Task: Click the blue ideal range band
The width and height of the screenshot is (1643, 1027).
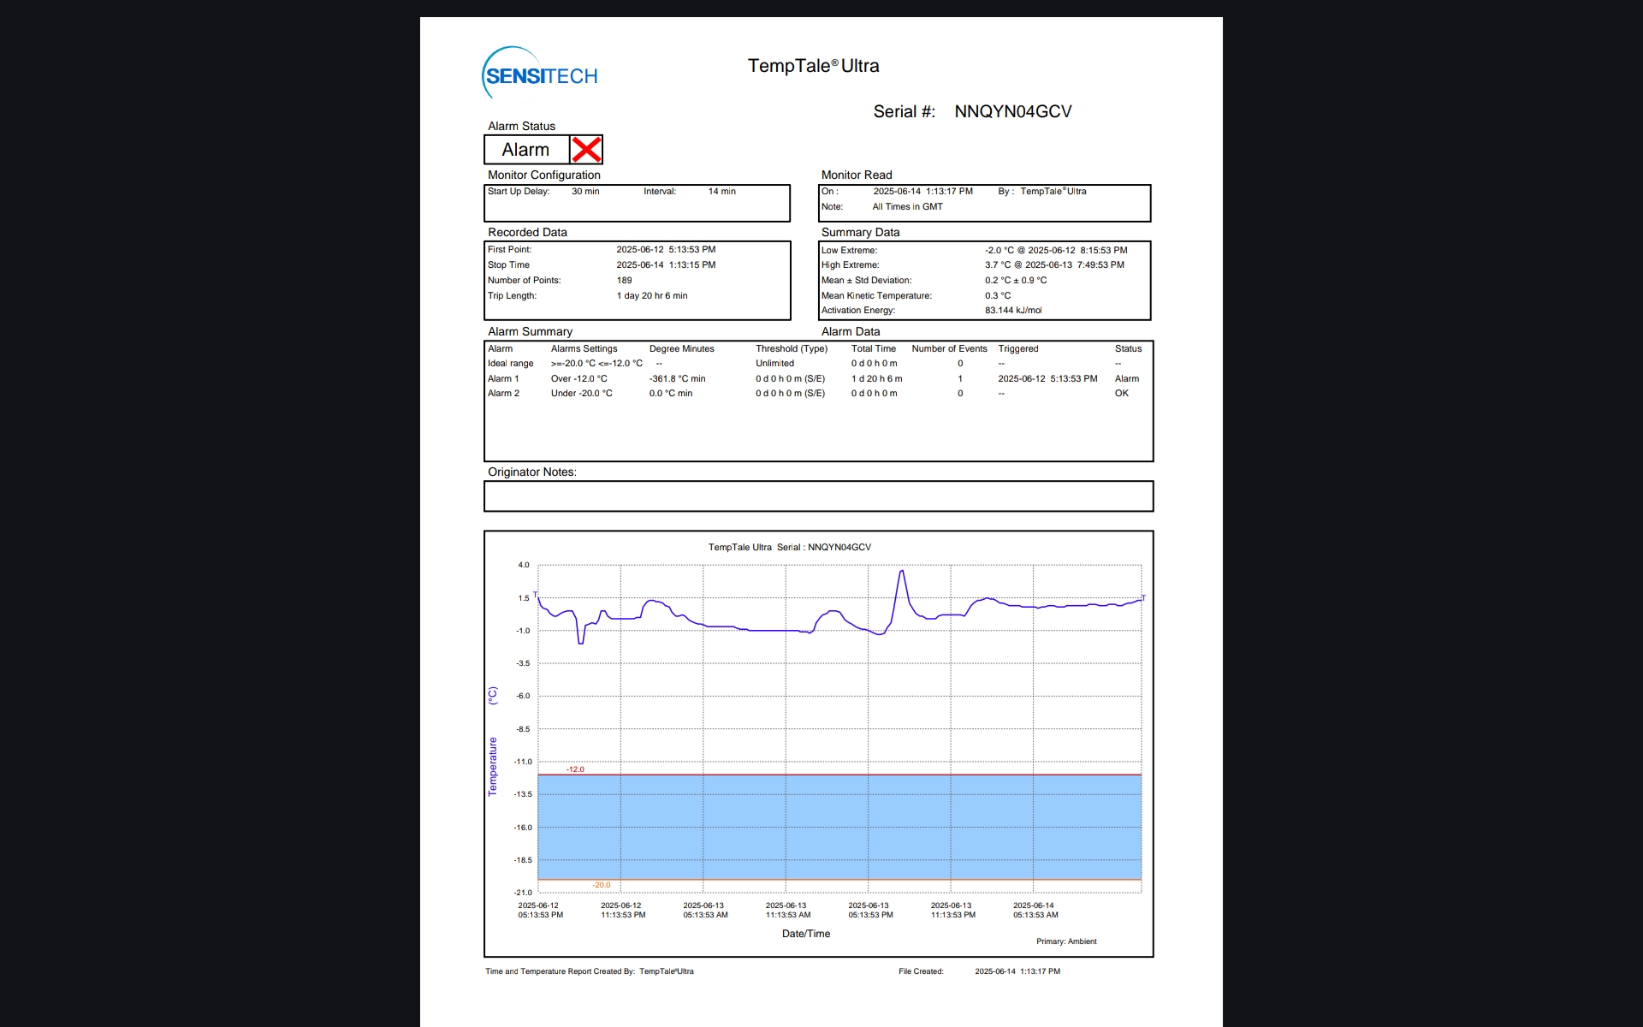Action: pyautogui.click(x=839, y=827)
